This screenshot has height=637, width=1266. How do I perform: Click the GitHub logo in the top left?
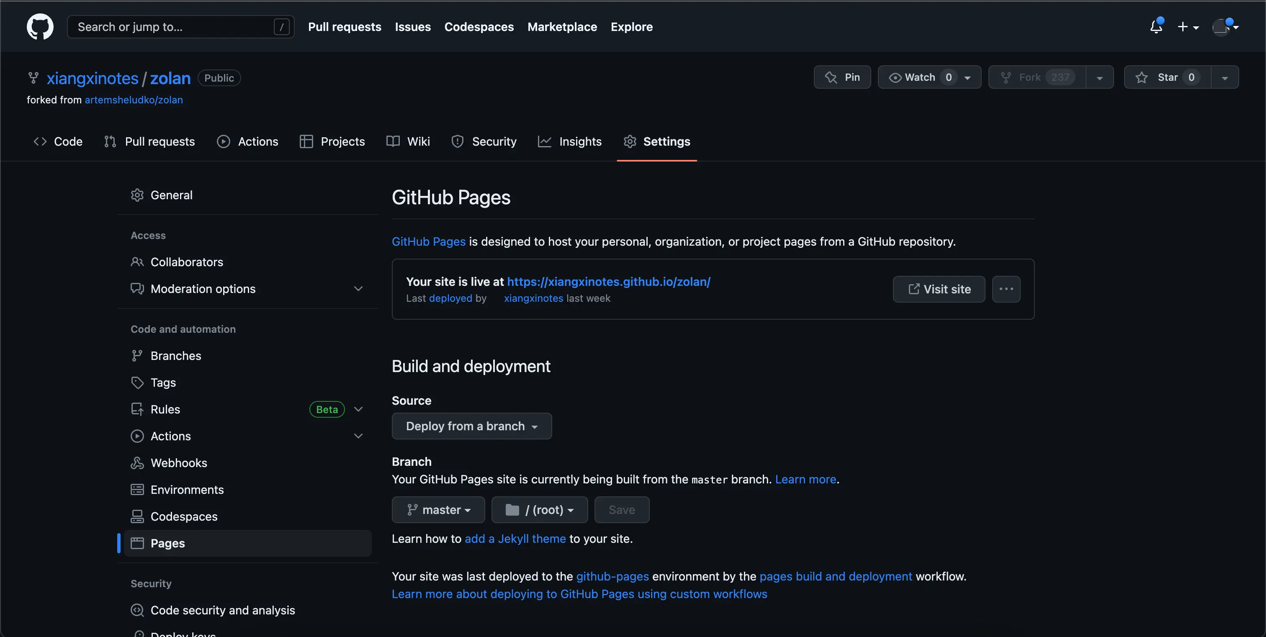point(40,26)
